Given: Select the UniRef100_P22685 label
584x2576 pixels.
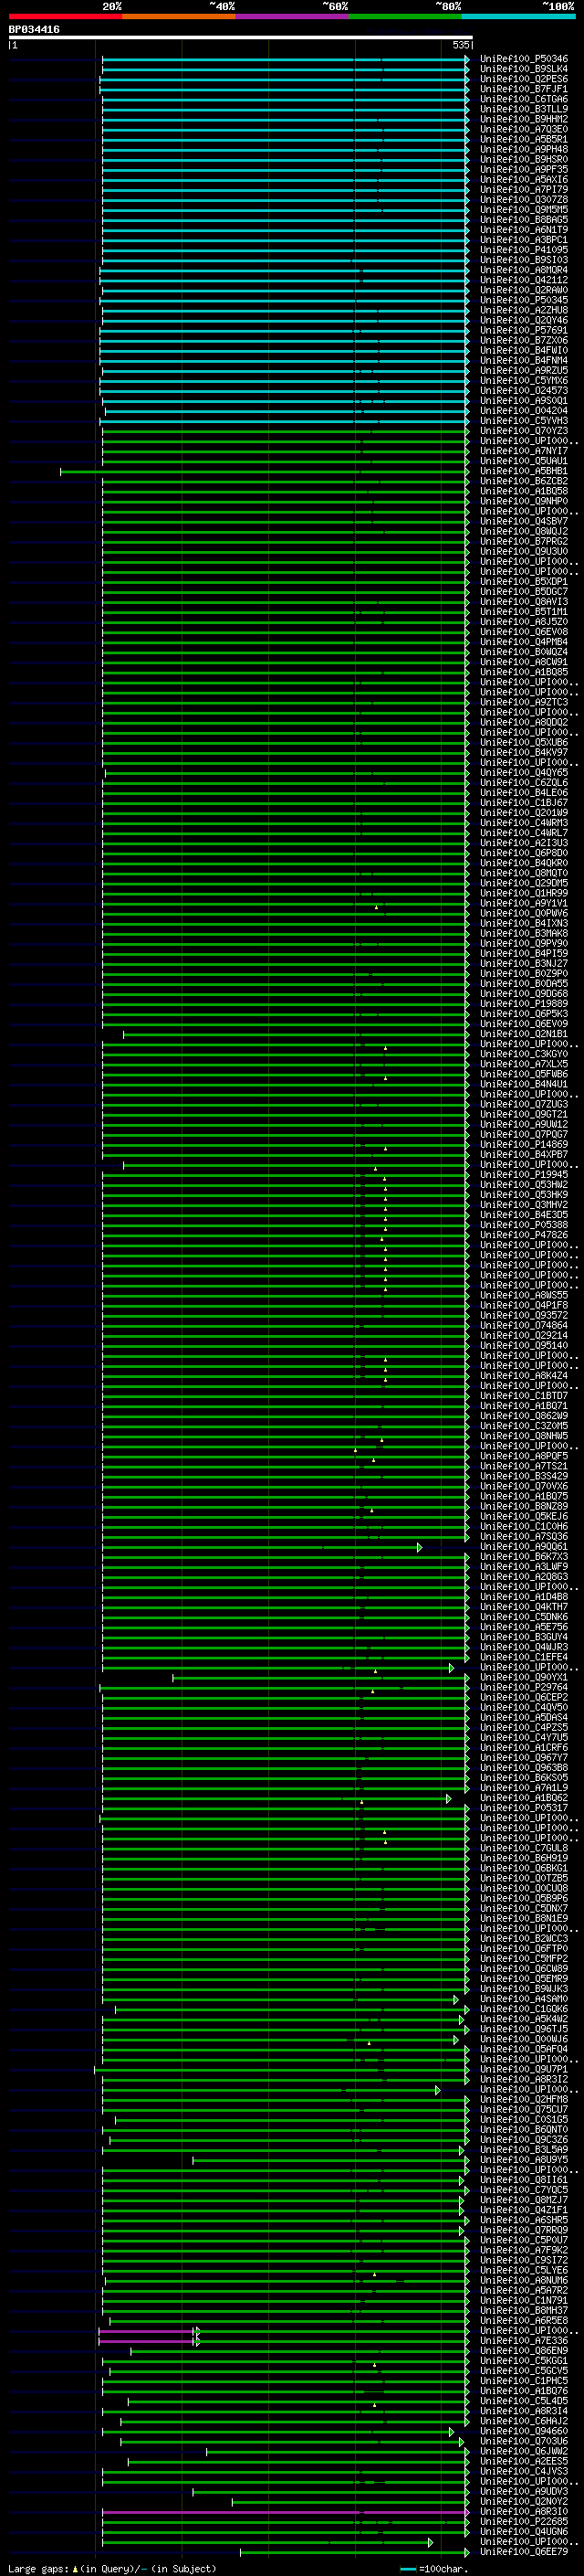Looking at the screenshot, I should pyautogui.click(x=524, y=2522).
